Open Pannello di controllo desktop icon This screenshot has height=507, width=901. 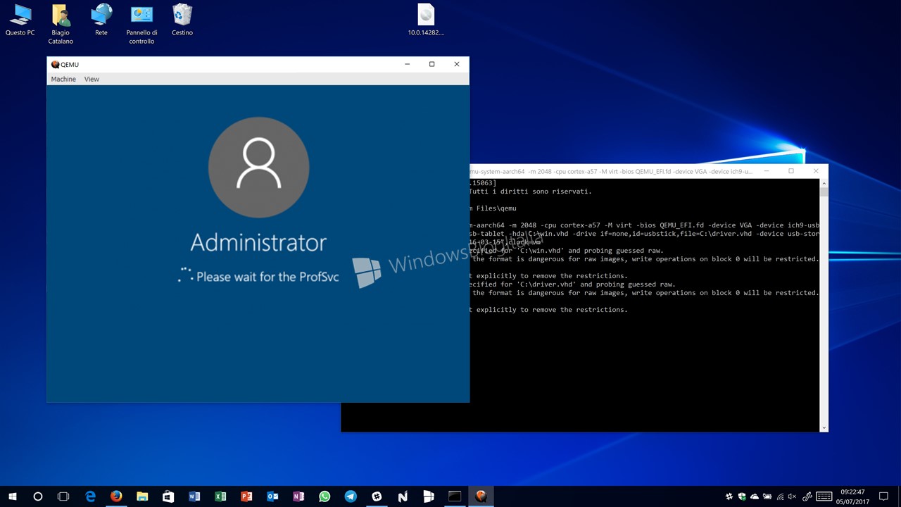click(141, 23)
